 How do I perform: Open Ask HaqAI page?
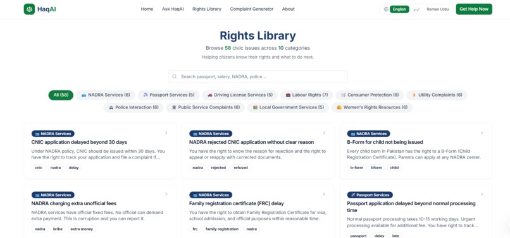[x=173, y=9]
